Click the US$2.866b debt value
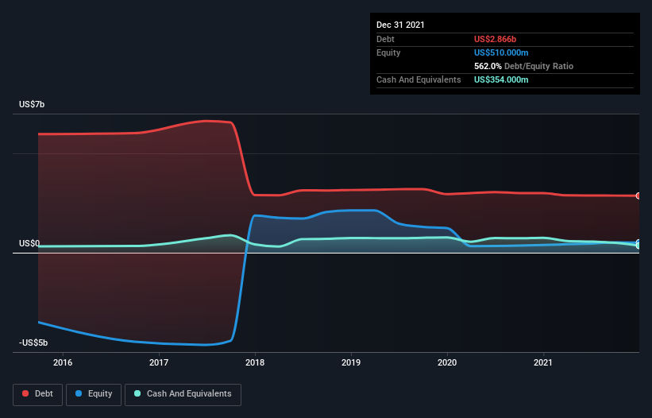This screenshot has height=418, width=652. point(495,39)
